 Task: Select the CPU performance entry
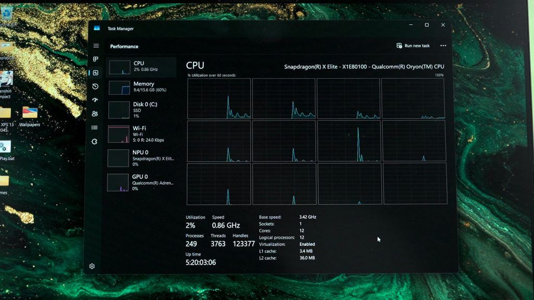point(141,67)
